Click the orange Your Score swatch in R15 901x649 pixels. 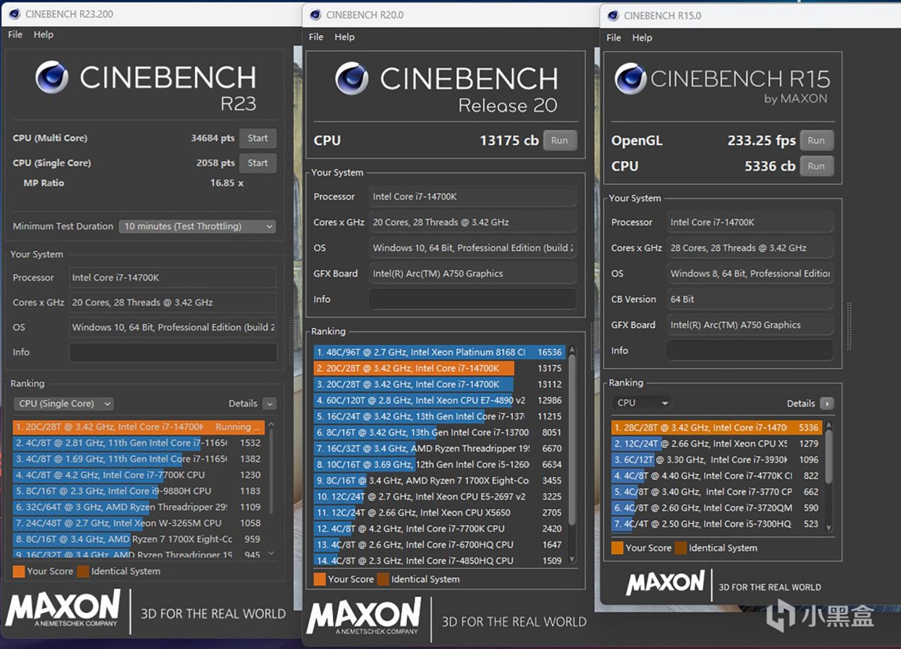point(617,548)
